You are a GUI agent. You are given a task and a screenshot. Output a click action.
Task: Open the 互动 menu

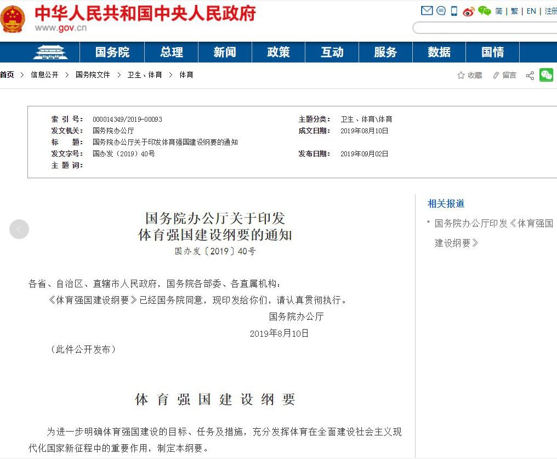[332, 52]
